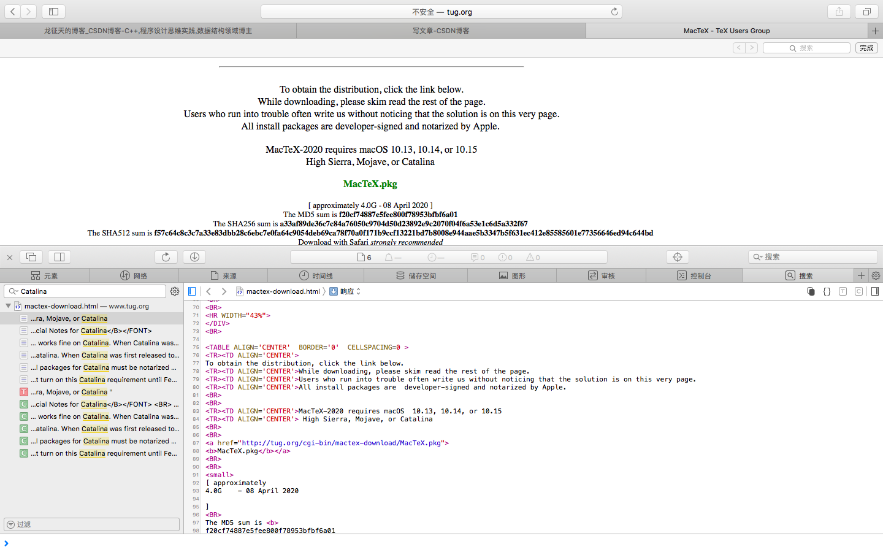This screenshot has width=883, height=552.
Task: Select the T-icon result '...ra, Mojave, or Catalina "'
Action: [x=92, y=392]
